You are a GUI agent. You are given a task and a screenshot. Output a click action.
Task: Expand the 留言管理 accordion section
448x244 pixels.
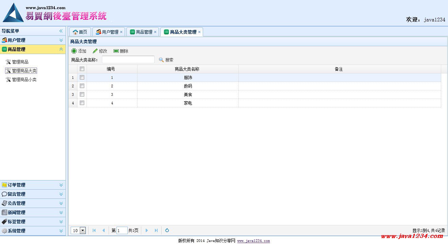coord(61,194)
